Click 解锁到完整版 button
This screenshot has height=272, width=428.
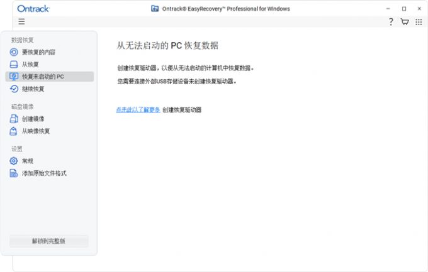tap(49, 241)
